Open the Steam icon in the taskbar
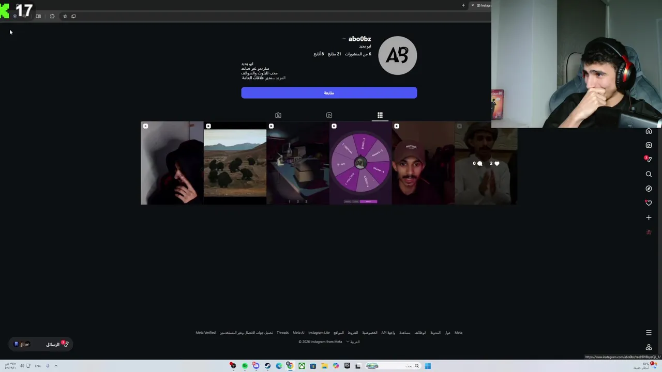662x372 pixels. click(x=267, y=366)
